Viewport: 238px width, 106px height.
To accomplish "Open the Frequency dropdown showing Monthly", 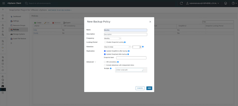I will [x=112, y=39].
